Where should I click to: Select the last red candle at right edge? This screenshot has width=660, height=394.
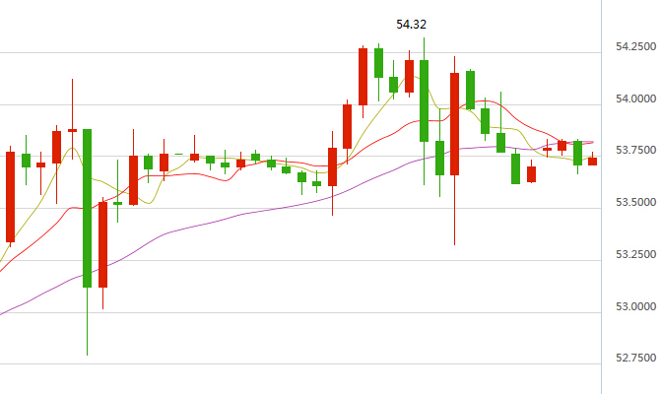point(592,161)
